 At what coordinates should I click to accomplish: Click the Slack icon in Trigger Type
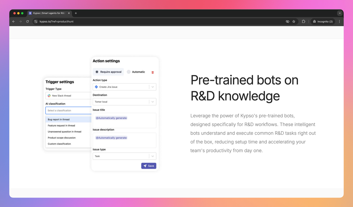[x=49, y=96]
